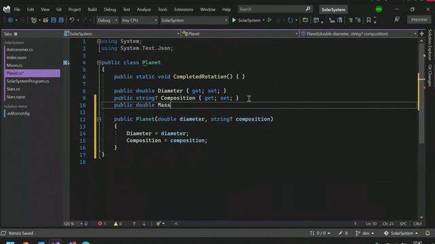This screenshot has height=244, width=435.
Task: Click the new item toolbar icon
Action: (34, 20)
